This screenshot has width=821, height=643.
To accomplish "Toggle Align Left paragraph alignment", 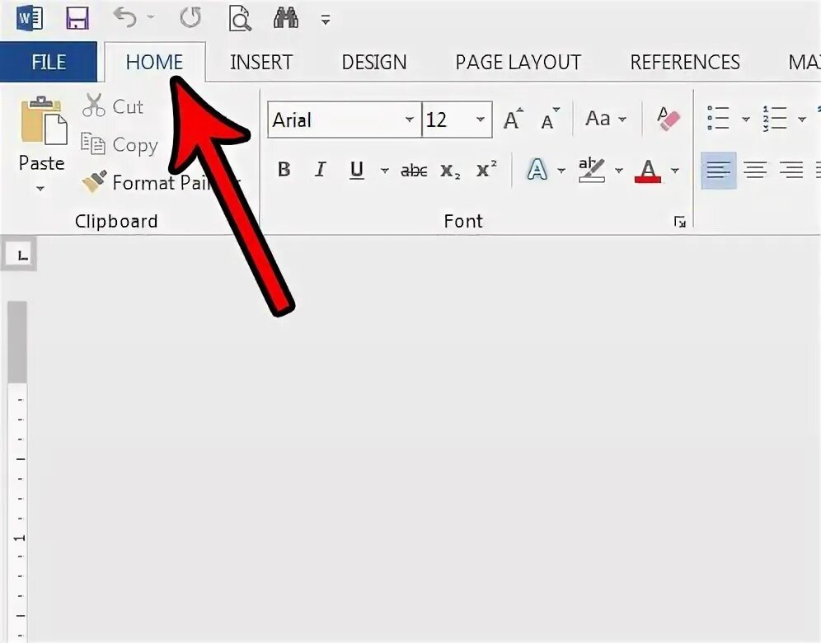I will click(719, 170).
